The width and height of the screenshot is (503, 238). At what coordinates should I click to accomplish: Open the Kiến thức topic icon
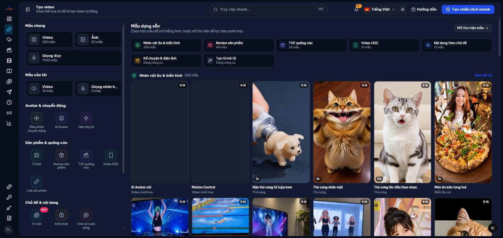[61, 215]
